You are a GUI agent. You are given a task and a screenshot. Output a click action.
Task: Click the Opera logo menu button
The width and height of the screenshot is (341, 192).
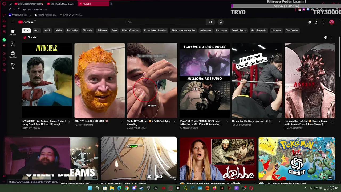click(x=4, y=4)
